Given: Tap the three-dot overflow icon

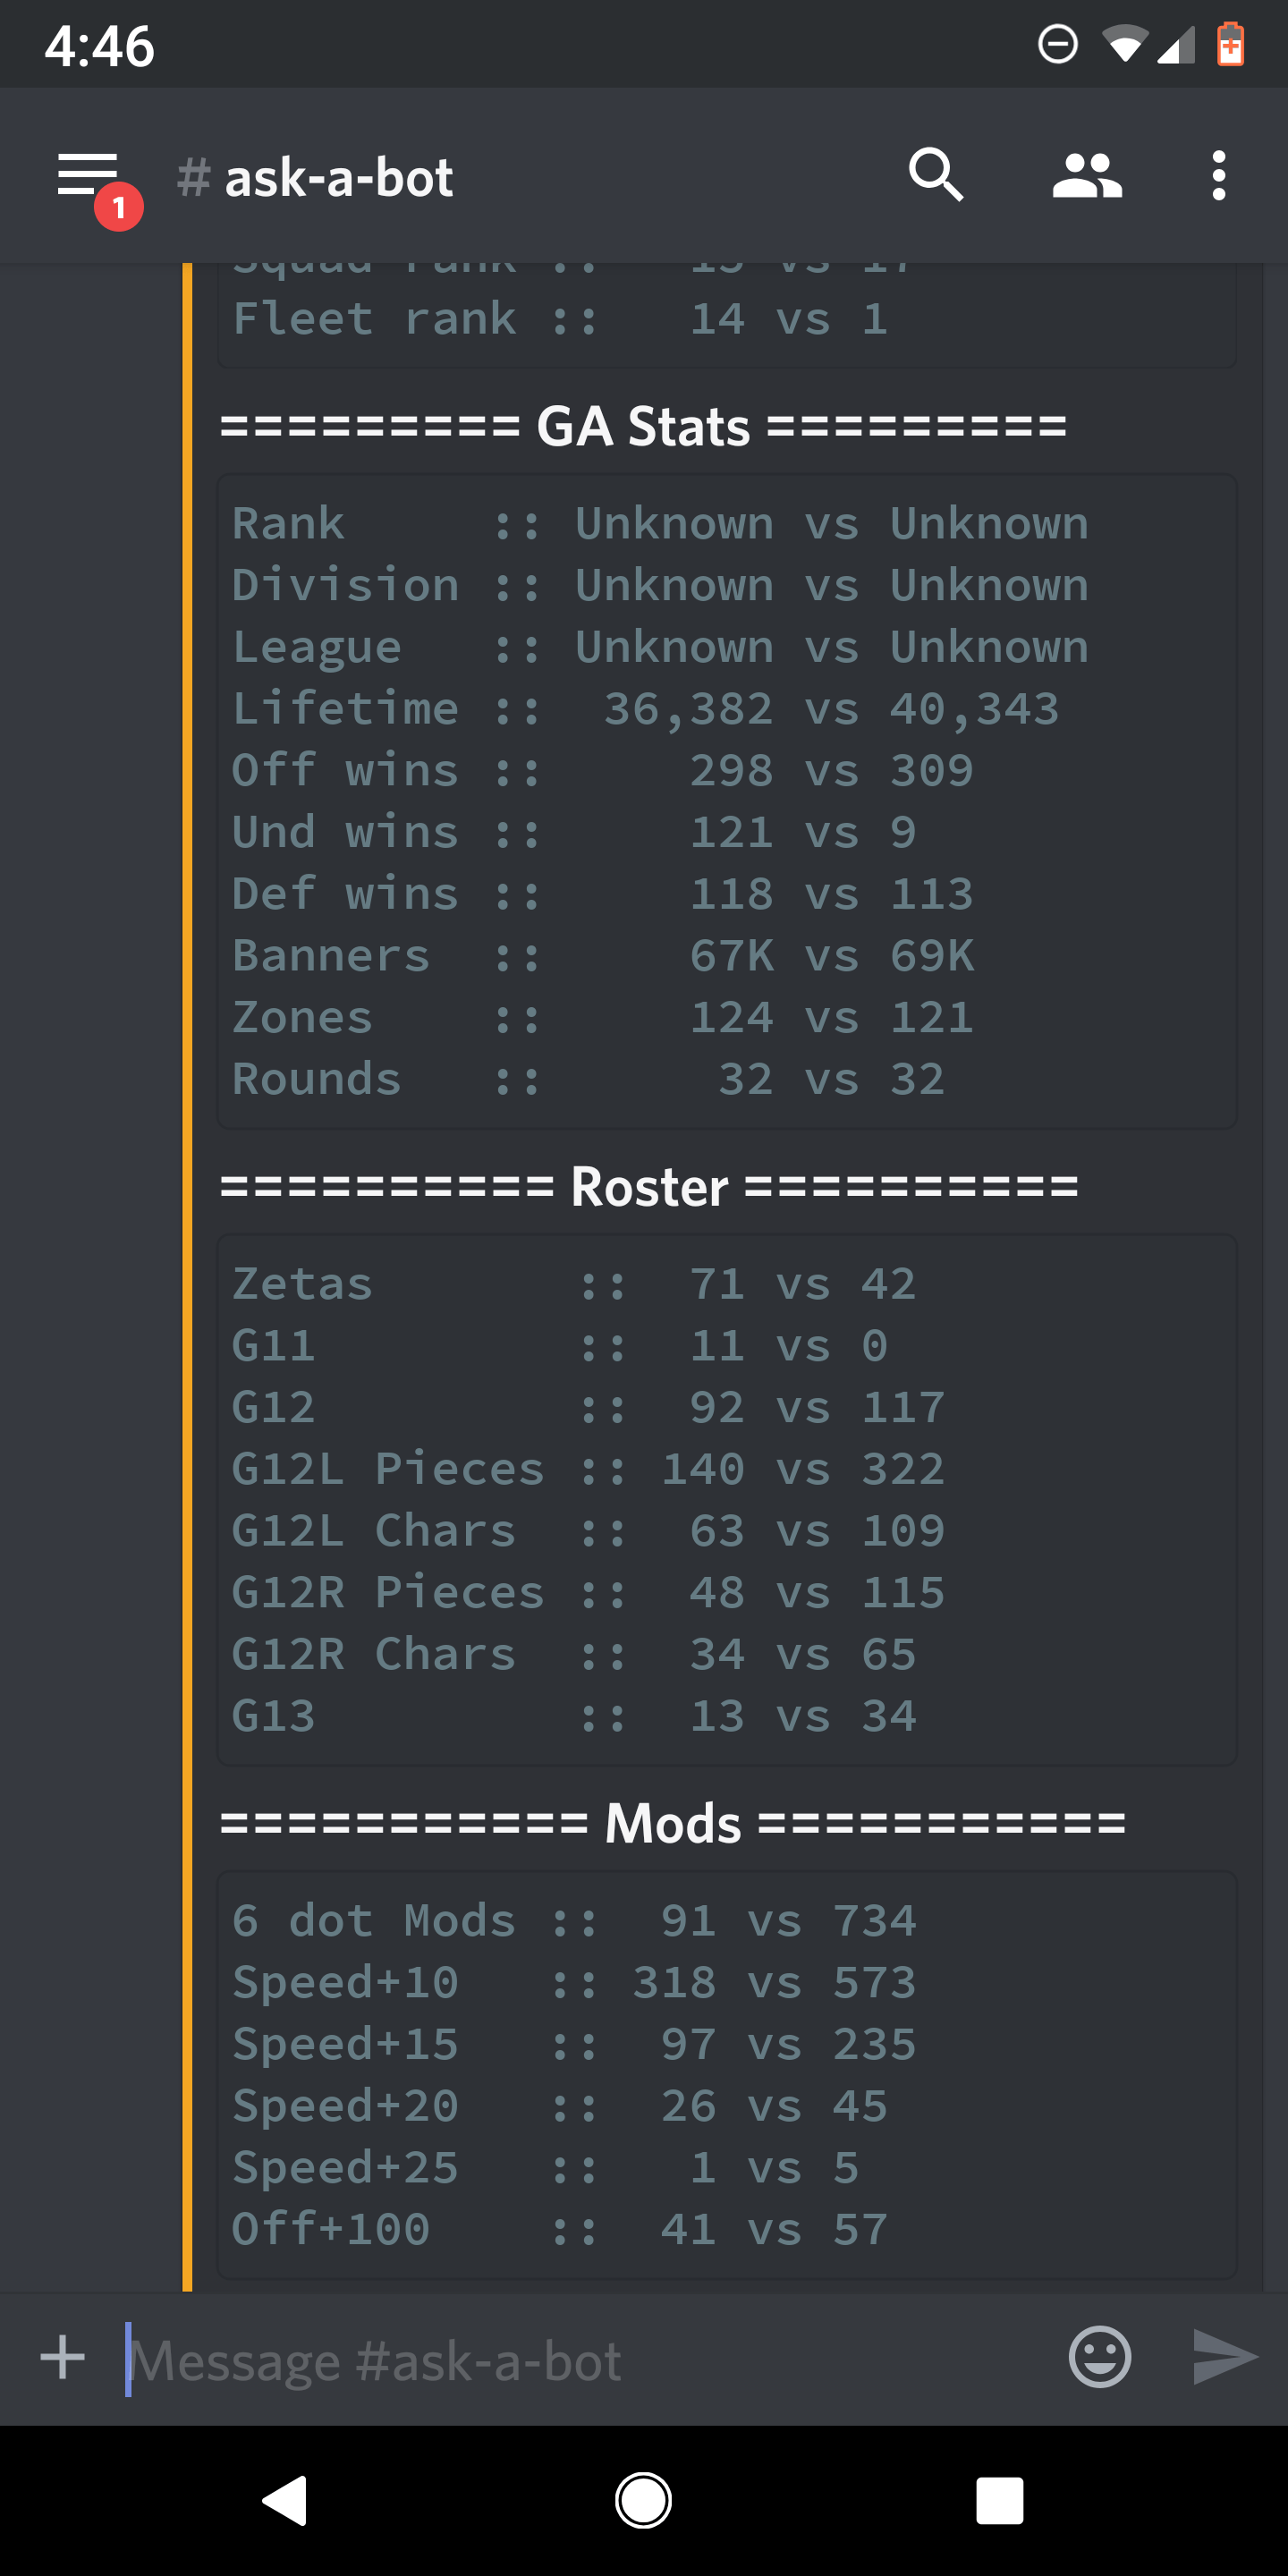Looking at the screenshot, I should pyautogui.click(x=1219, y=175).
